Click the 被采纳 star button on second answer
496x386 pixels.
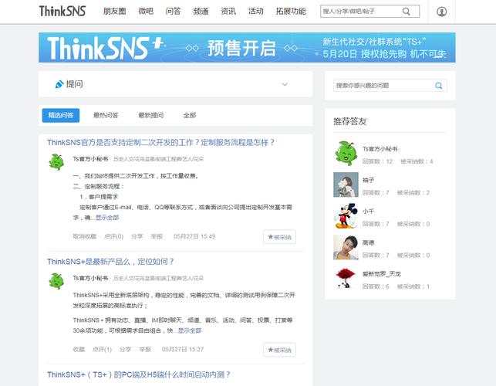tap(280, 350)
